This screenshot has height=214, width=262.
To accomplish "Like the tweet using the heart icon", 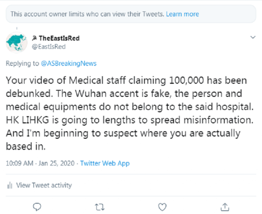I will [x=162, y=207].
